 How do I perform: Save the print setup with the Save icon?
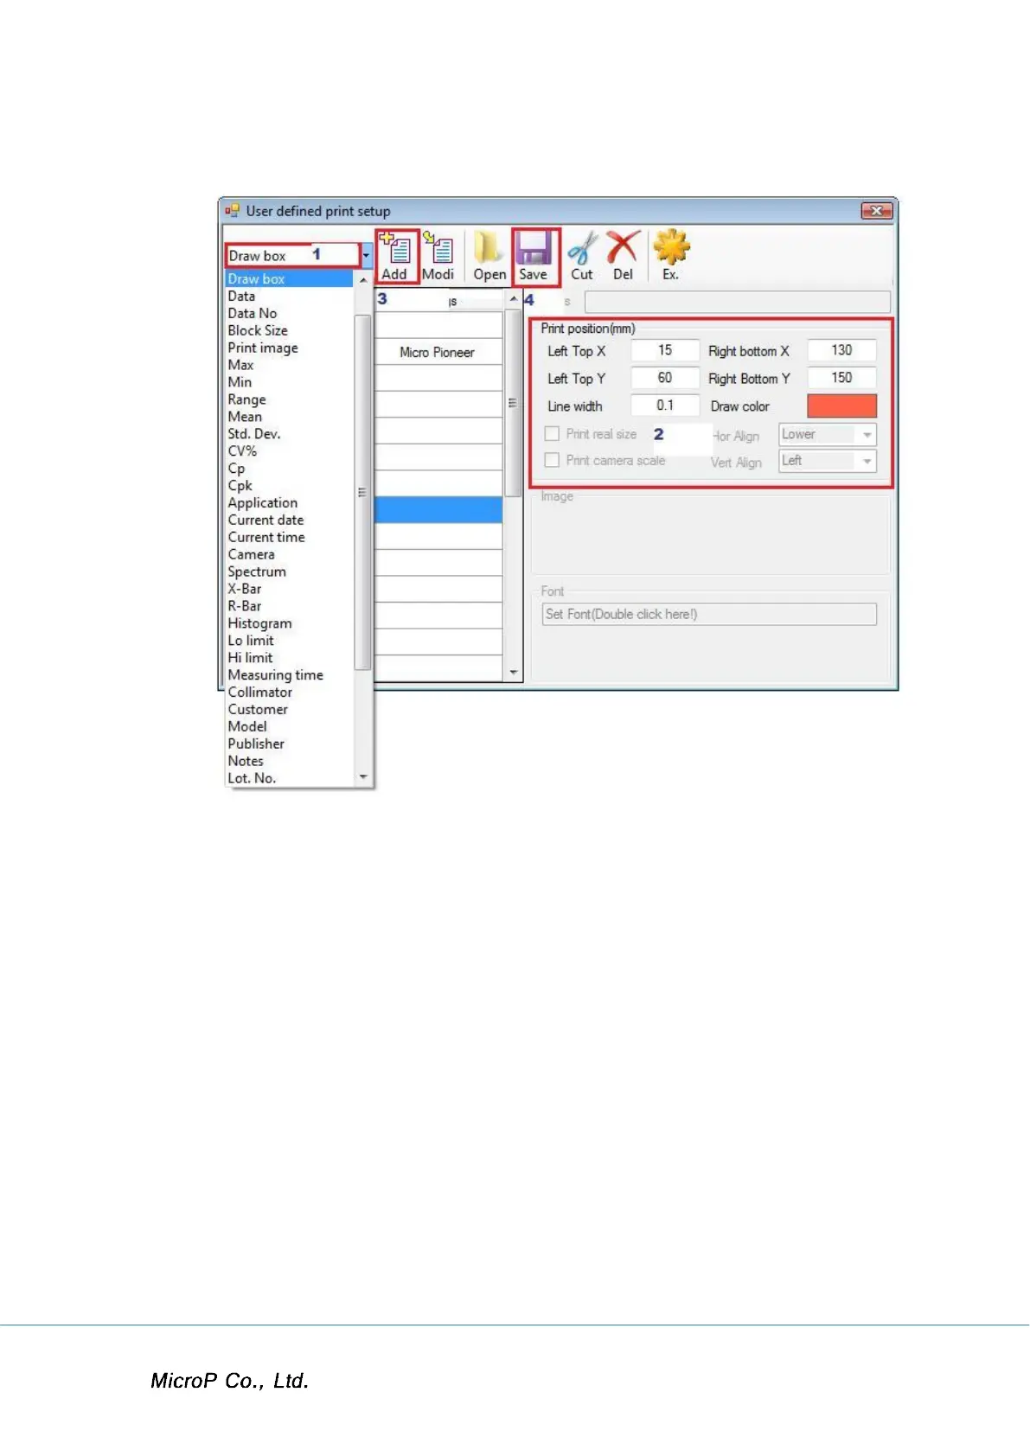[534, 249]
